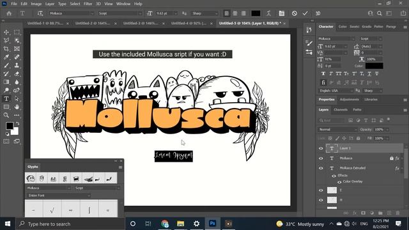Select the Eraser tool

coord(17,74)
